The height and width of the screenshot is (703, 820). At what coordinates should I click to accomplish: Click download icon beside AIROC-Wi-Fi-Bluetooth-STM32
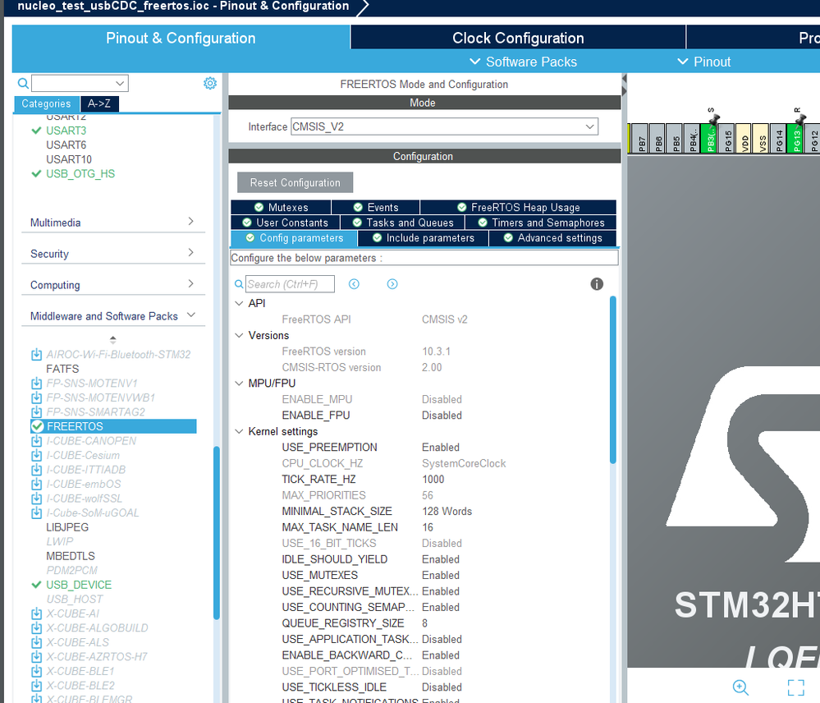tap(37, 355)
